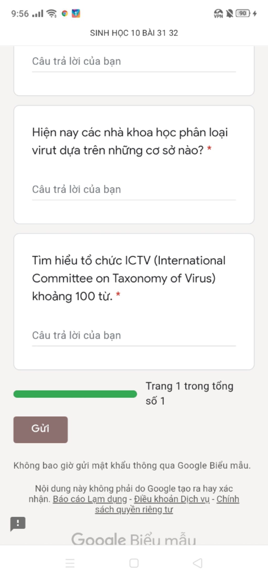Tap the SINH HỌC 10 BÀI 31 32 title
The width and height of the screenshot is (268, 581).
(134, 33)
